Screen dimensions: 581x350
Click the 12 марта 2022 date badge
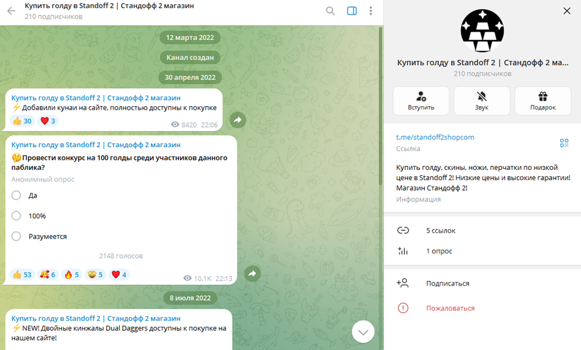click(190, 38)
